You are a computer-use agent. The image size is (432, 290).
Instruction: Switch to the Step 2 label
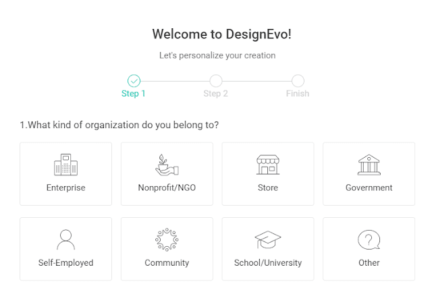pos(216,94)
